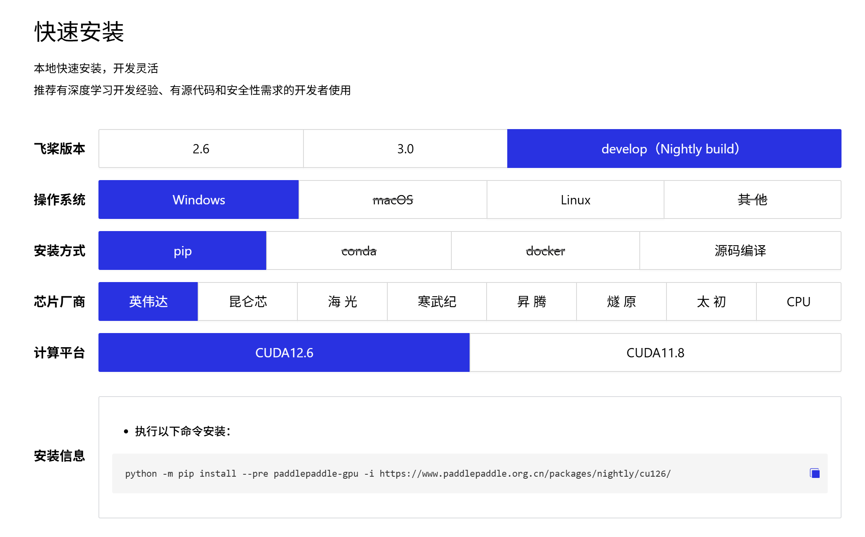Select Windows operating system
Viewport: 865px width, 537px height.
pos(199,200)
